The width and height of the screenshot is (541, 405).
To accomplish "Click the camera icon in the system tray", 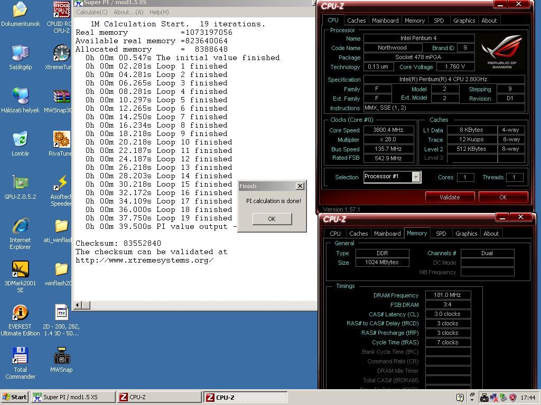I will 484,398.
